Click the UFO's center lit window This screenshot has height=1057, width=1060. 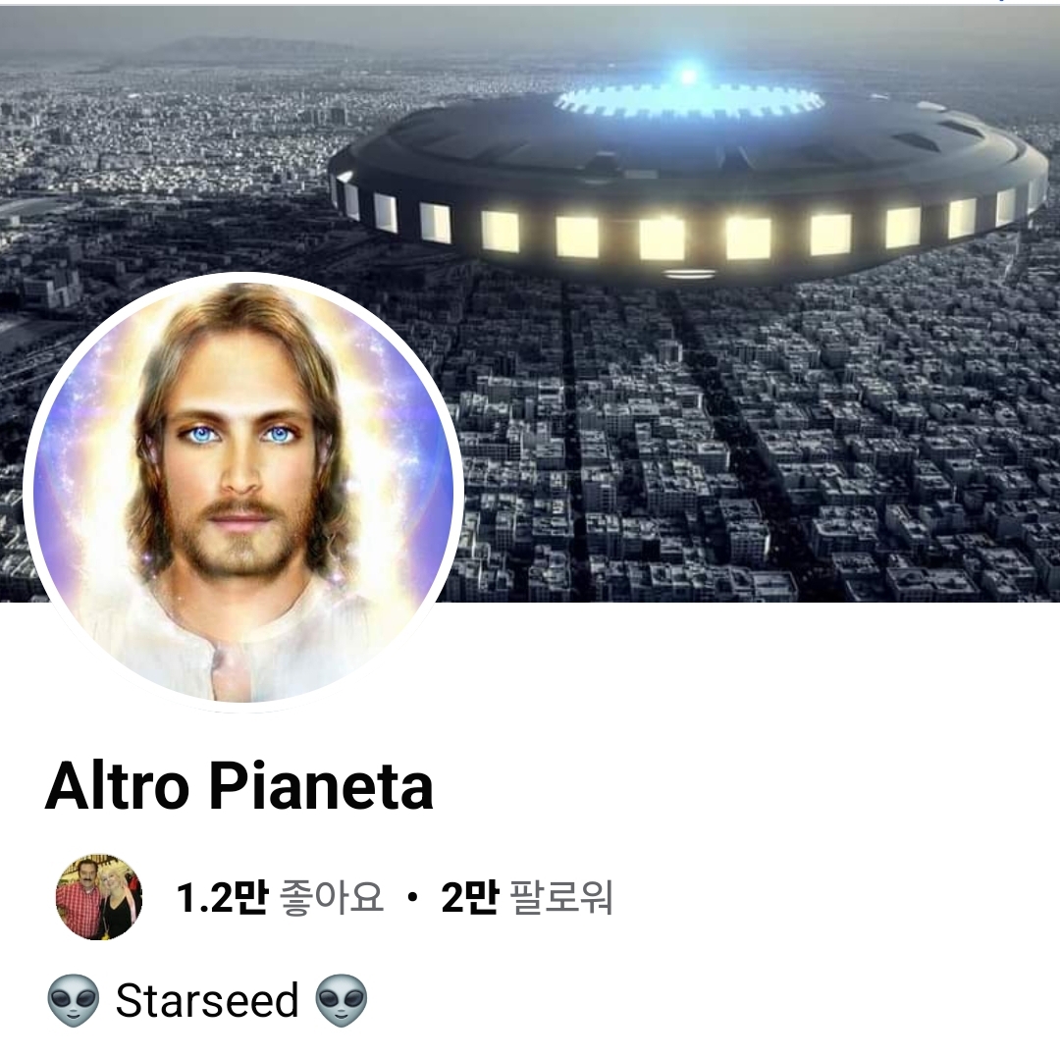pyautogui.click(x=662, y=238)
